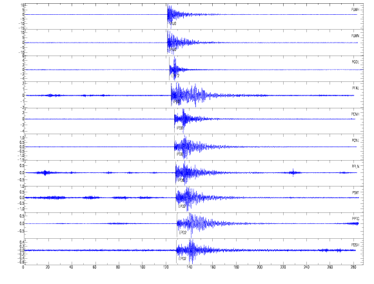Click the PCOL station label
374x284 pixels.
pos(355,62)
